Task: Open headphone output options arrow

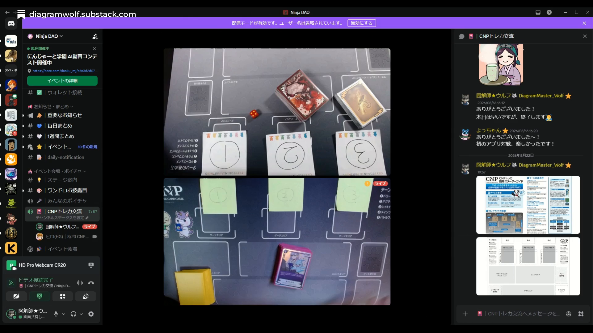Action: [81, 314]
